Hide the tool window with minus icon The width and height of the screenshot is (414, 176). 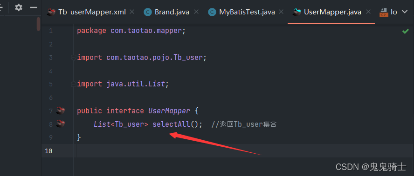pyautogui.click(x=33, y=7)
